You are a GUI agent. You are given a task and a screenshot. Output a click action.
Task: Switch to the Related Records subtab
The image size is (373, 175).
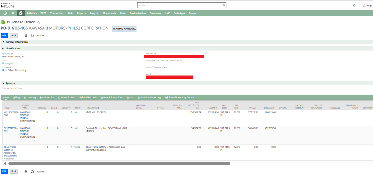point(88,98)
